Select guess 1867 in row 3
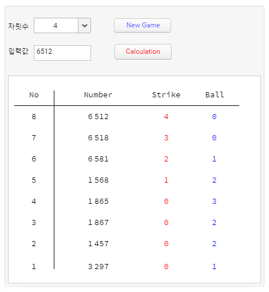 tap(98, 223)
